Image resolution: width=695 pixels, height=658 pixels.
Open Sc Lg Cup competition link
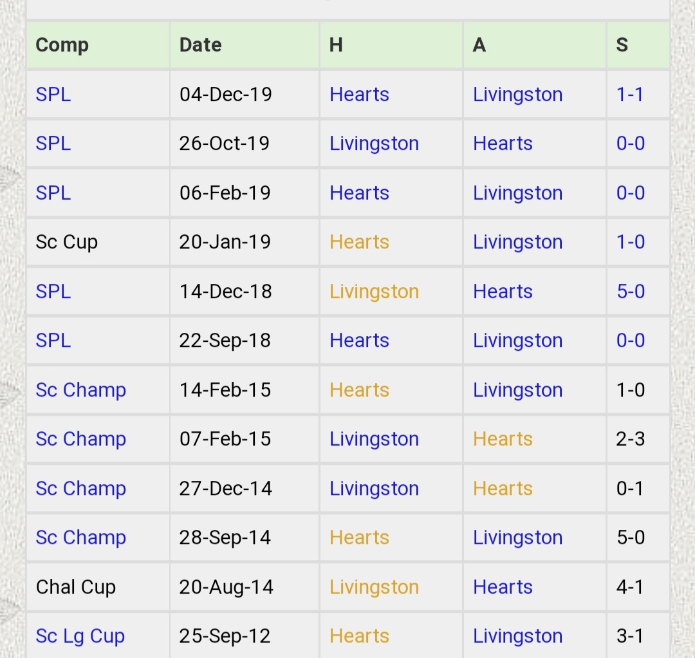click(80, 636)
